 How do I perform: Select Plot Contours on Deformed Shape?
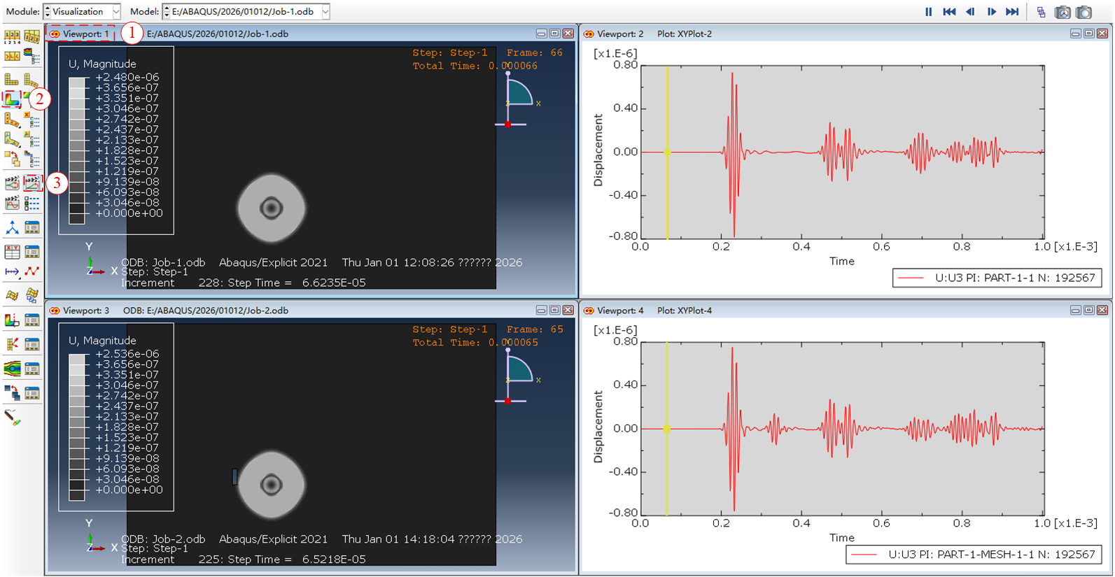click(12, 99)
